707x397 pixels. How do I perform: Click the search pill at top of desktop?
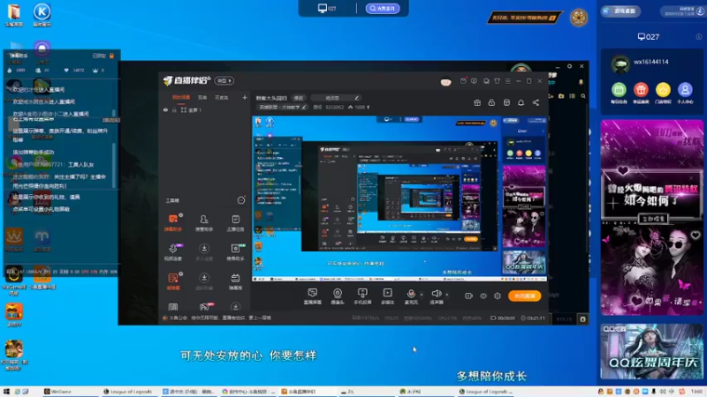[383, 8]
